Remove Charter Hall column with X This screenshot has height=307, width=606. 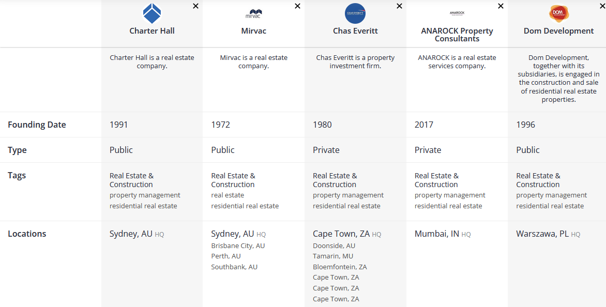(195, 6)
